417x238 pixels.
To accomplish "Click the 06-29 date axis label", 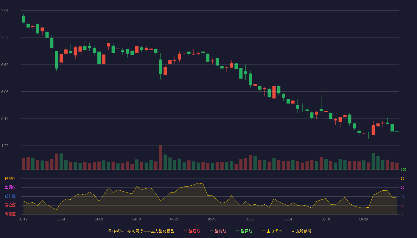I will tap(363, 219).
